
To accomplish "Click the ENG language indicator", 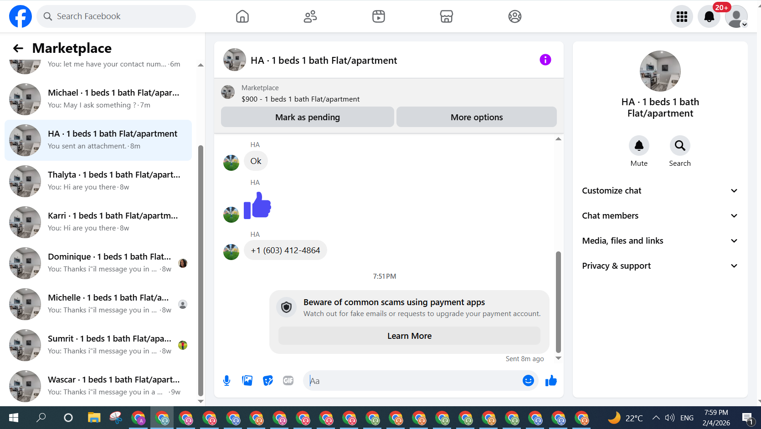I will (687, 418).
